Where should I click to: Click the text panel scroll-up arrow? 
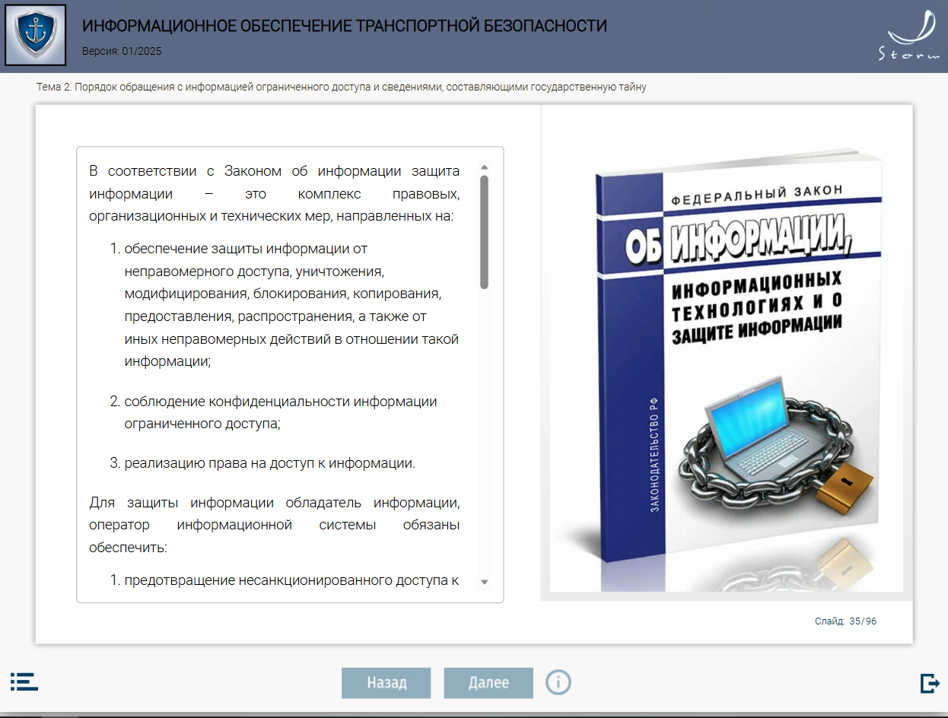(x=485, y=167)
